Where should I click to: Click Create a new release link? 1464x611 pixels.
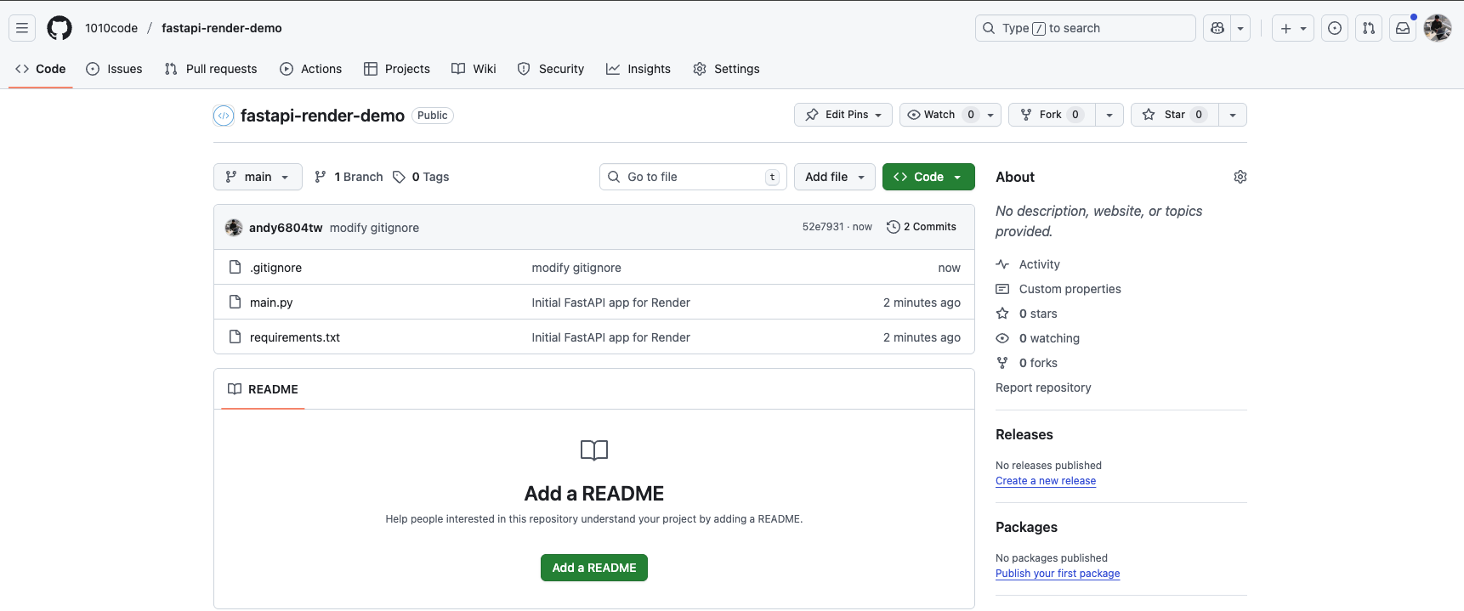1046,481
